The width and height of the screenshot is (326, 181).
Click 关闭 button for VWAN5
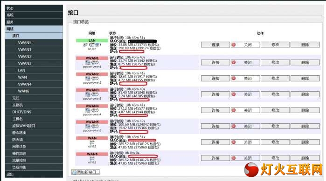pos(245,126)
